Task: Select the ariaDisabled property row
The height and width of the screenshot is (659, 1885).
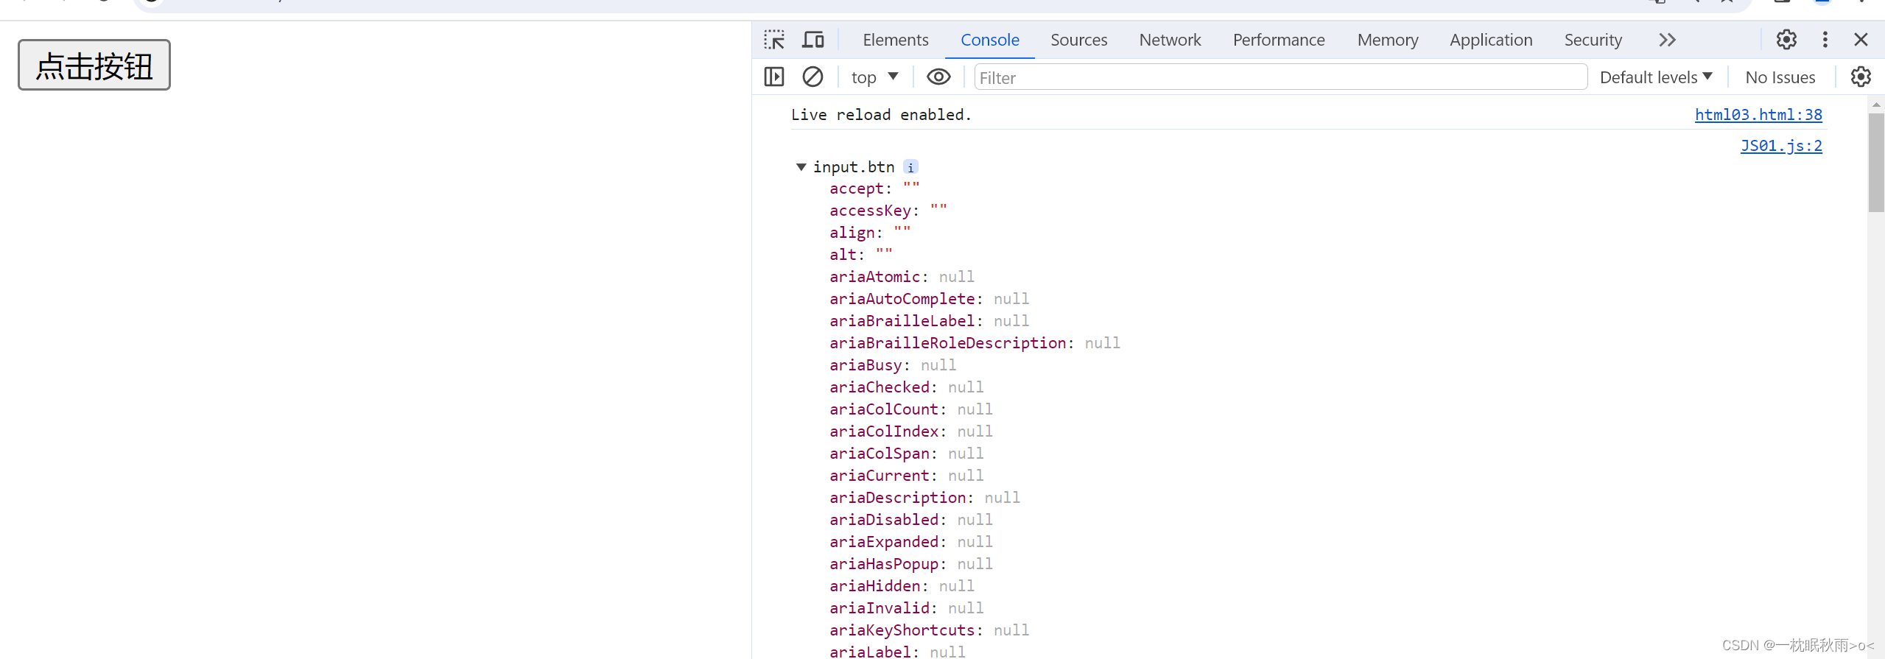Action: 911,520
